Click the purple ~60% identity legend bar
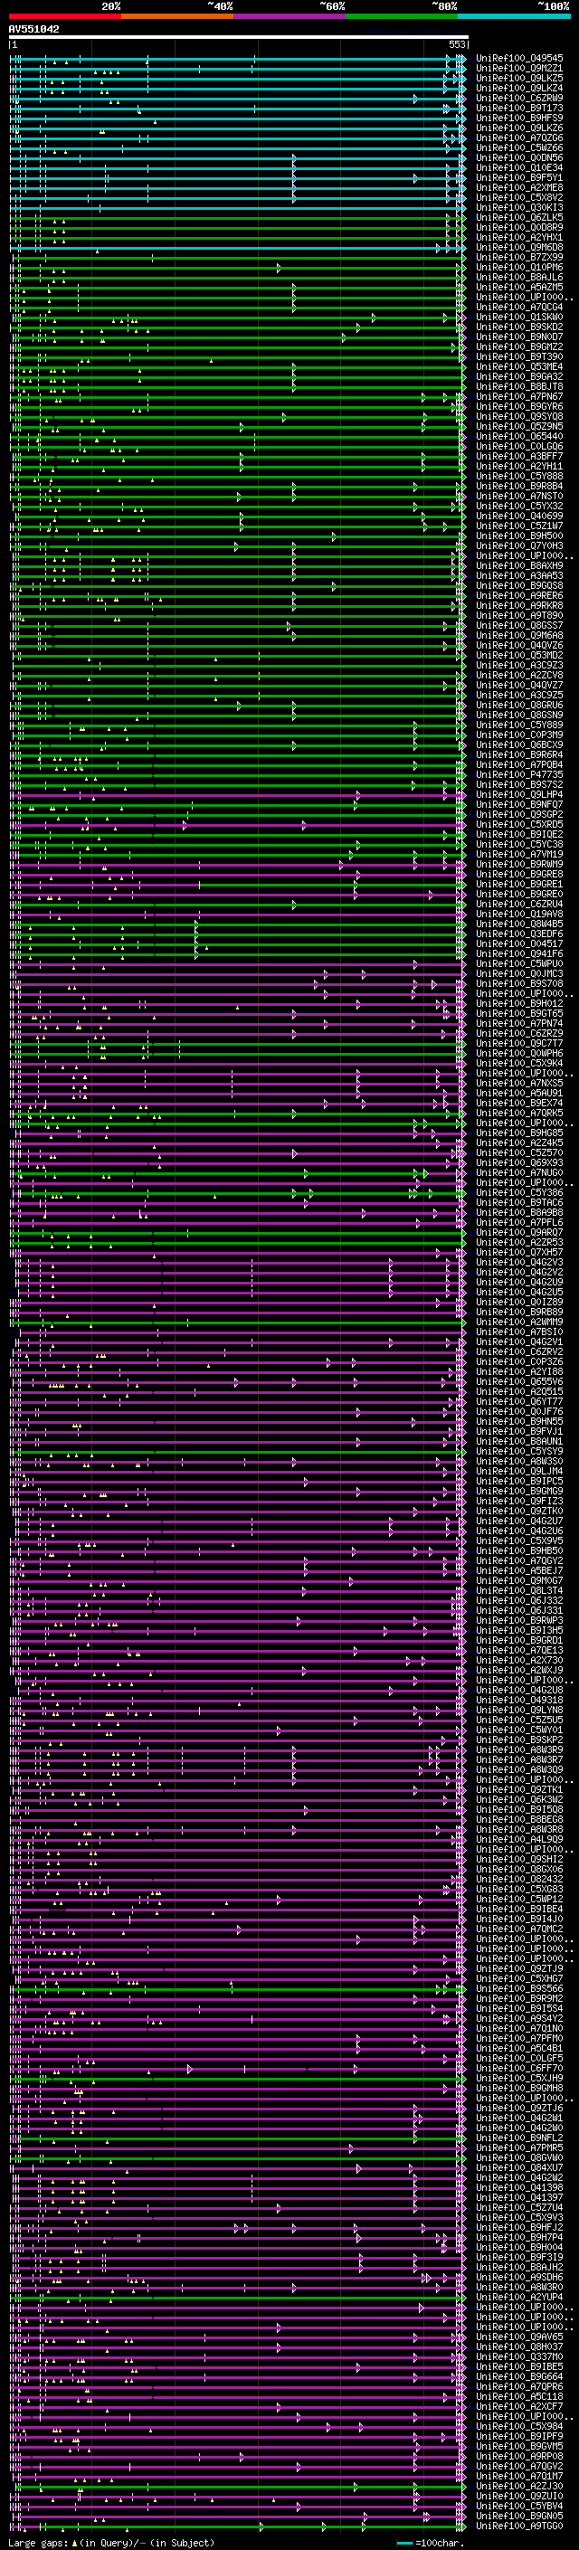The height and width of the screenshot is (2550, 579). (289, 16)
